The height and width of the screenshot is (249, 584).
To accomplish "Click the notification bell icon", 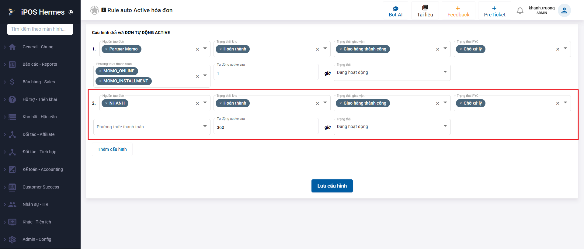I will 520,11.
